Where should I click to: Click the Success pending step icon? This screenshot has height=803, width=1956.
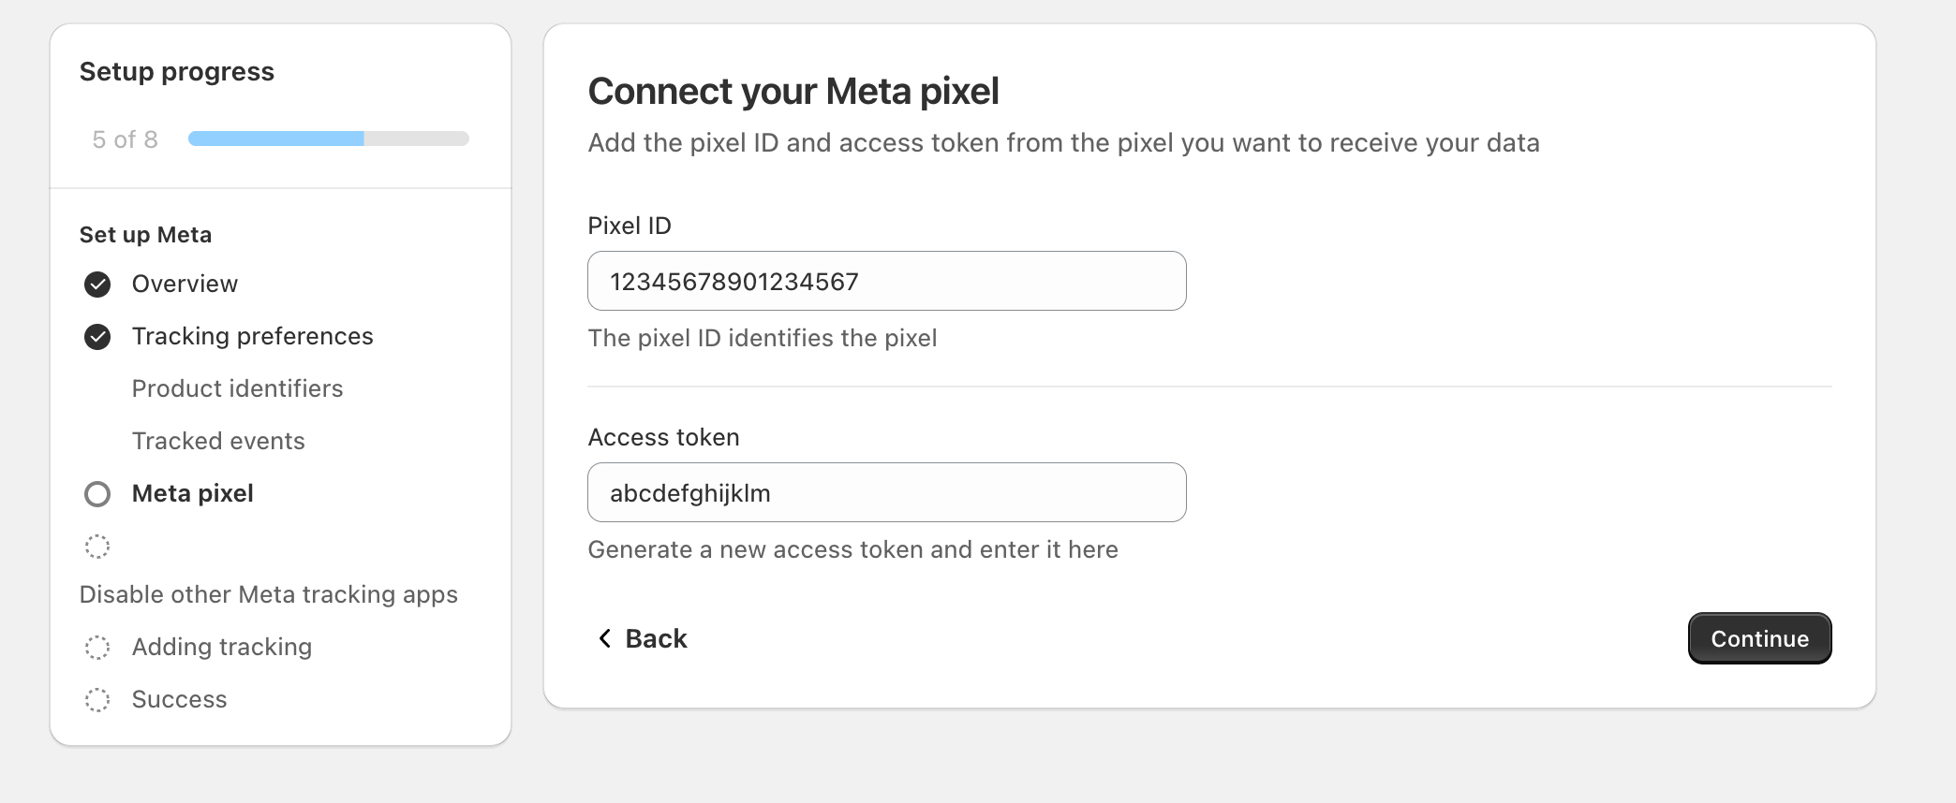click(97, 700)
